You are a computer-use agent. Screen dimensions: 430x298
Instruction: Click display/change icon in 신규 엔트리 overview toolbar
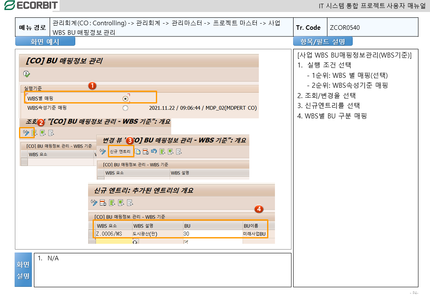point(95,203)
